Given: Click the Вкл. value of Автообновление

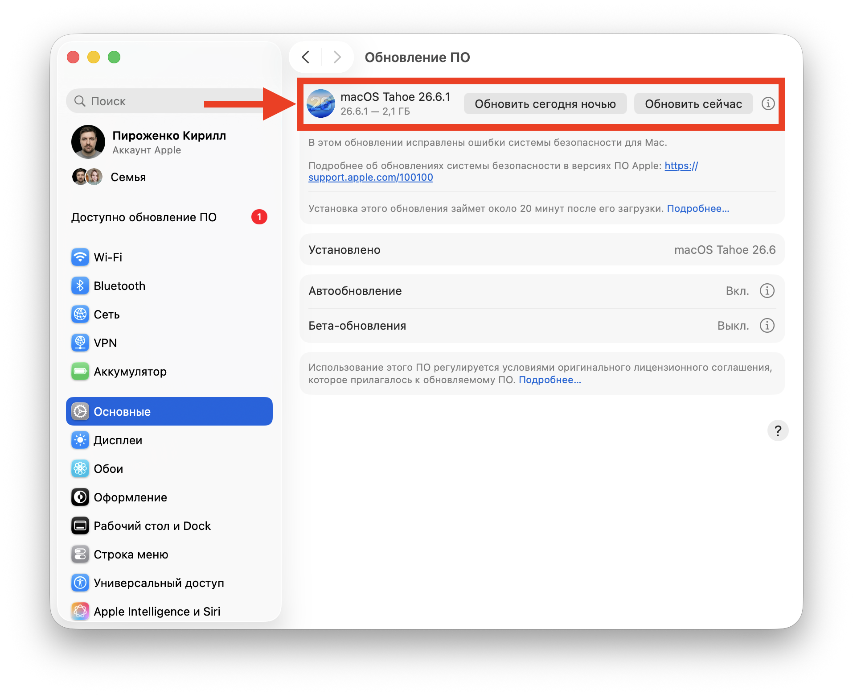Looking at the screenshot, I should point(737,291).
